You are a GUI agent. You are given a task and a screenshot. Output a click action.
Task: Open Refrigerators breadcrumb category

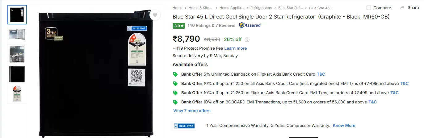click(261, 8)
